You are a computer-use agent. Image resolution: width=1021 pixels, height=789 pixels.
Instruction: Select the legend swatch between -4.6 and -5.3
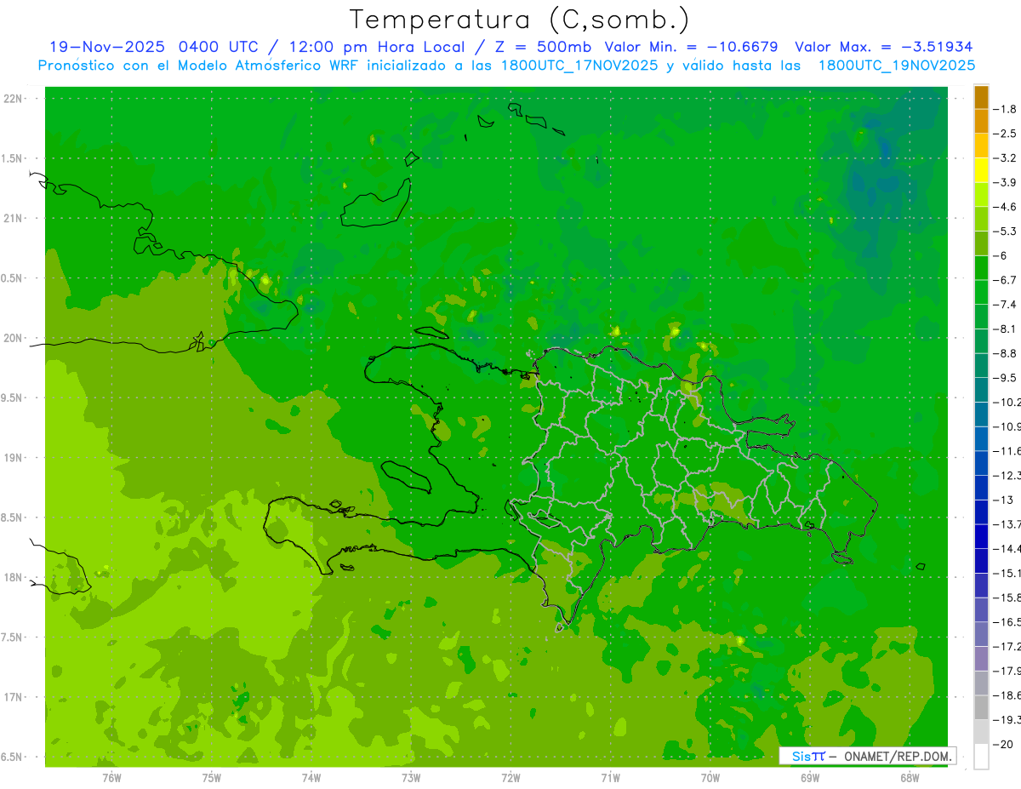981,219
